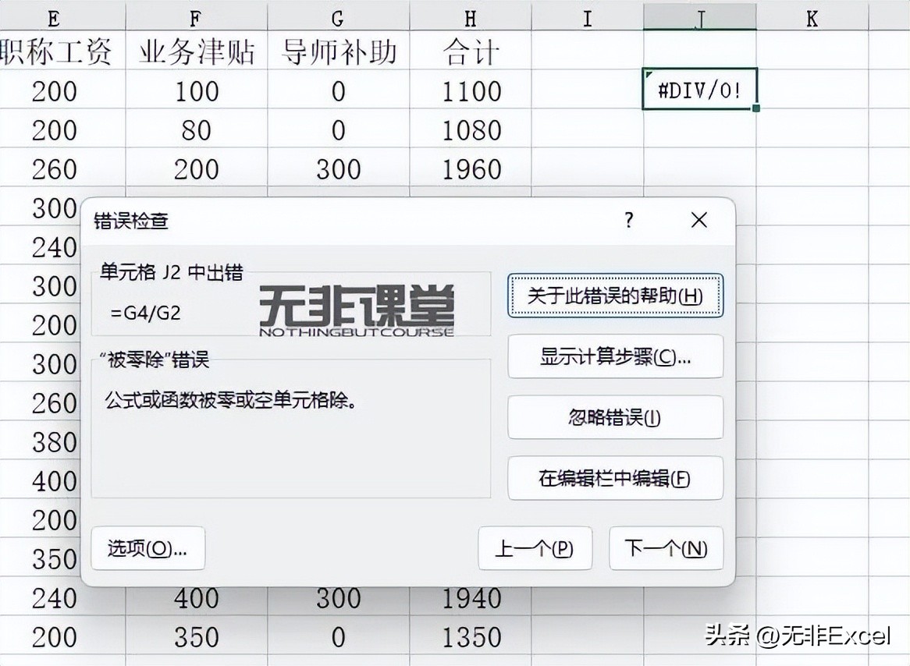Click the cell containing 1100
Viewport: 910px width, 666px height.
click(469, 90)
